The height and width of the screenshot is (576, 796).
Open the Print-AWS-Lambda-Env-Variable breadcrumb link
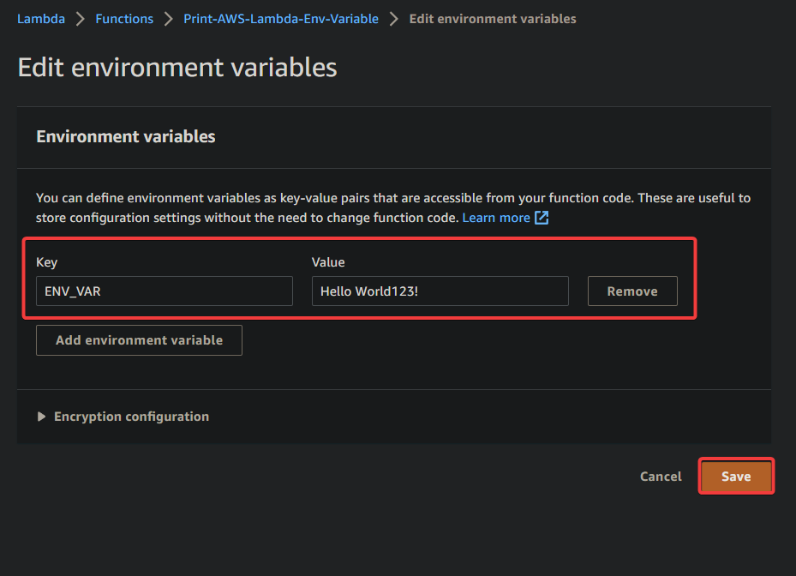pos(281,19)
